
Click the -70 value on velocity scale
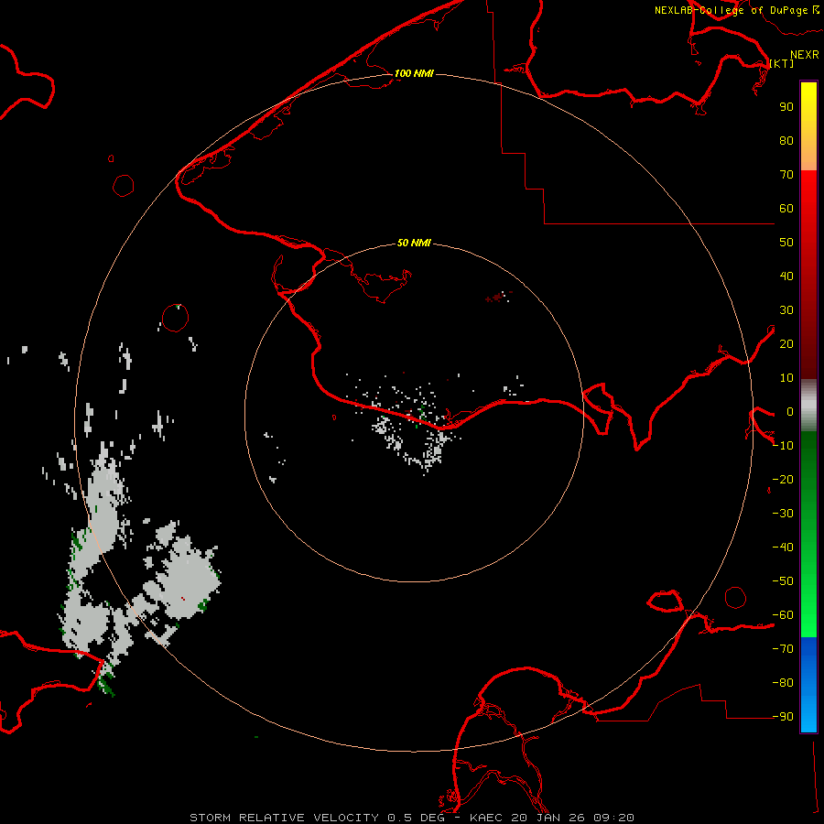783,648
